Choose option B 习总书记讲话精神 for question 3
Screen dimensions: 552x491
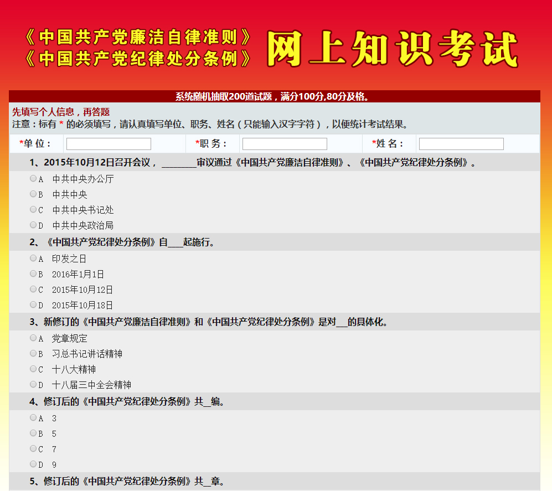click(33, 354)
